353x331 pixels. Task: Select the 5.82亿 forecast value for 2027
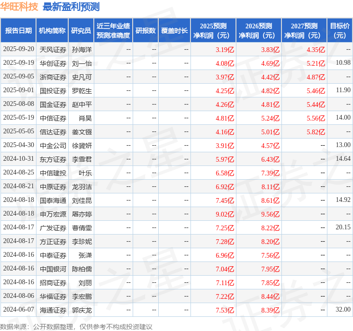pos(316,131)
